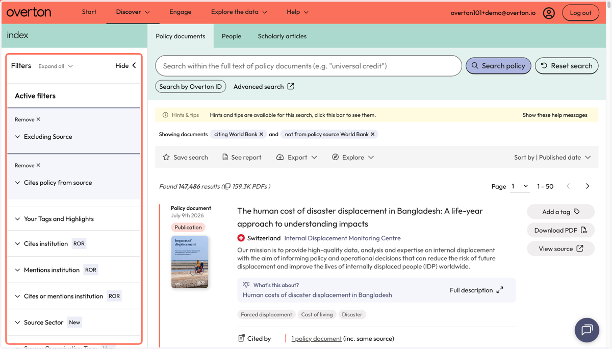Switch to the Scholarly articles tab

pos(282,36)
